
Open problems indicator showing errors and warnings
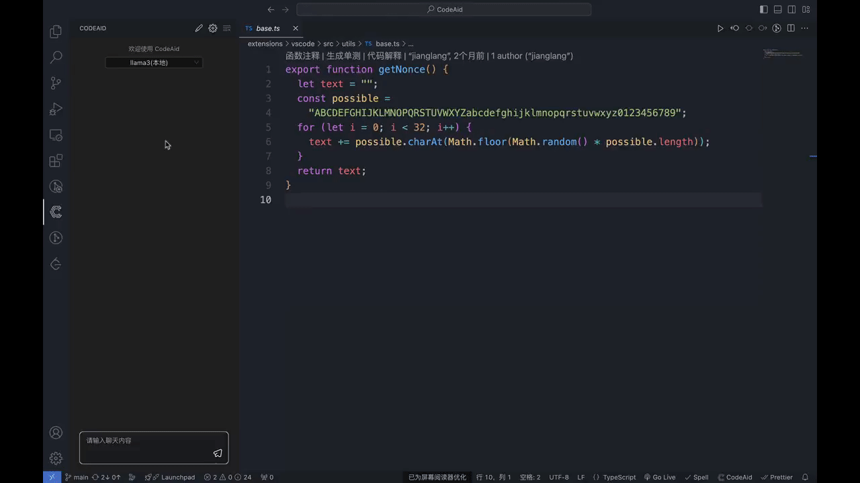point(228,477)
